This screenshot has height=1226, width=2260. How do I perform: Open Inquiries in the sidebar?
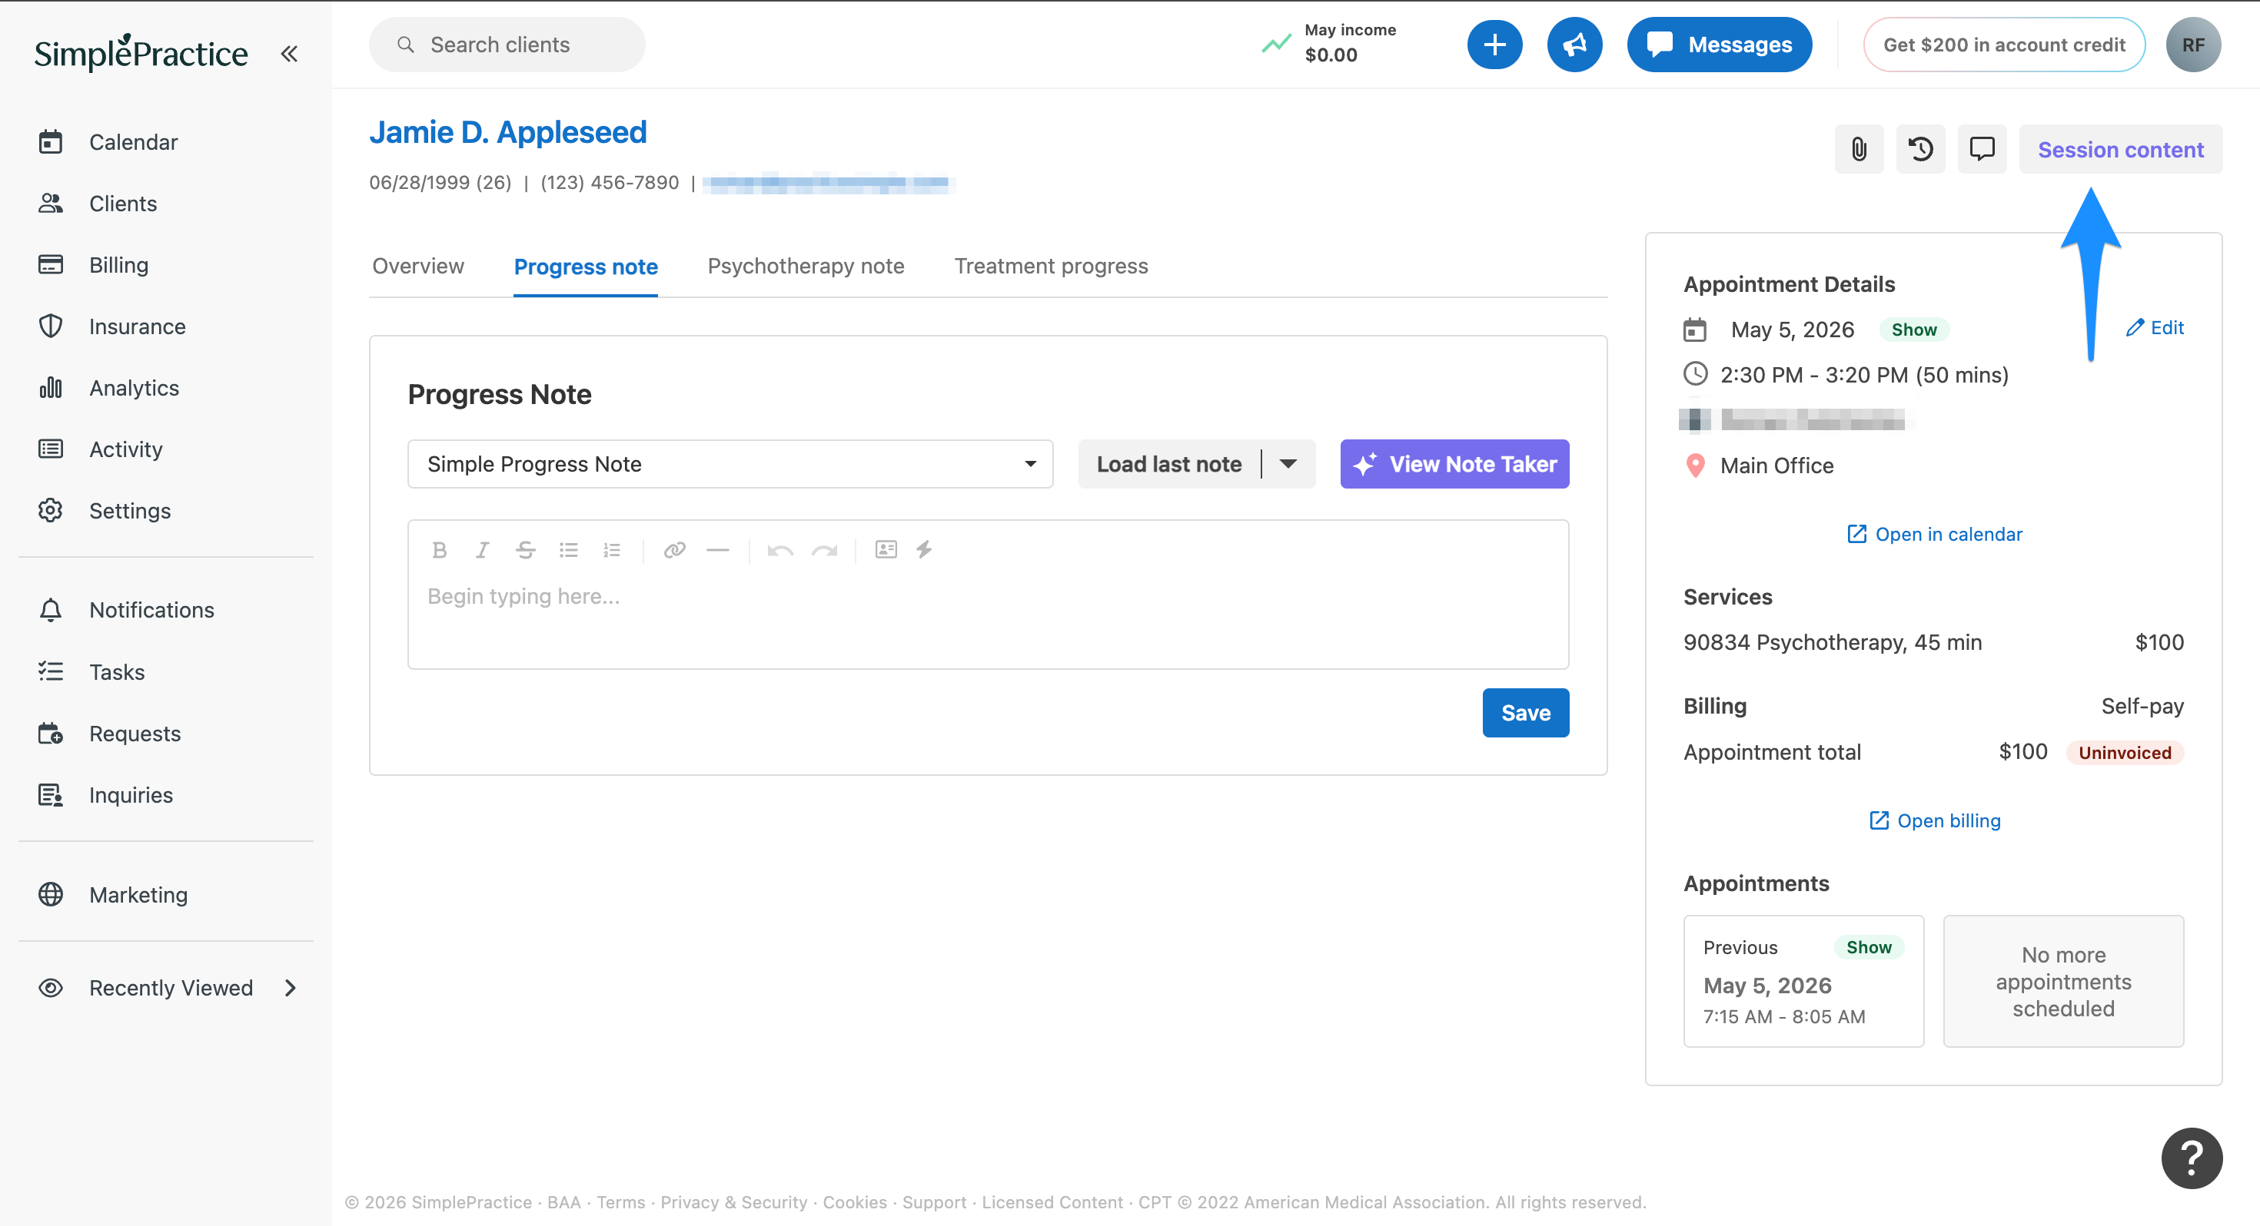[131, 794]
